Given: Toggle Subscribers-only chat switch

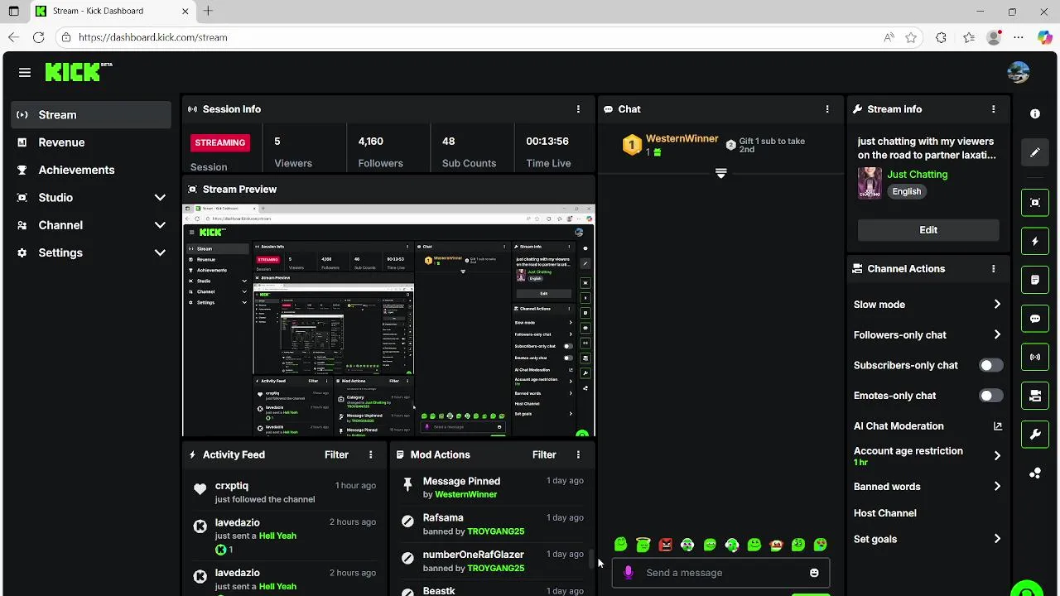Looking at the screenshot, I should [990, 365].
